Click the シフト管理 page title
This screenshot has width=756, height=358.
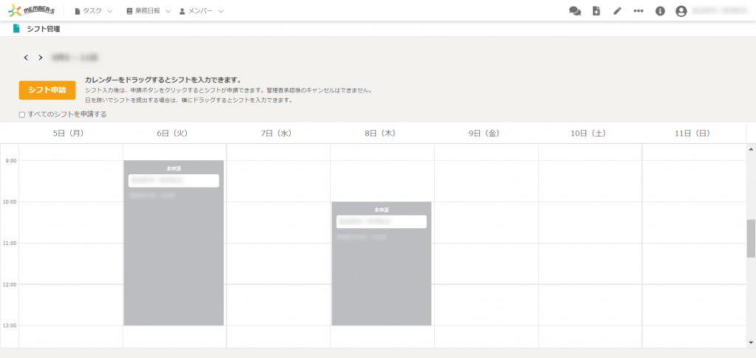(x=44, y=29)
